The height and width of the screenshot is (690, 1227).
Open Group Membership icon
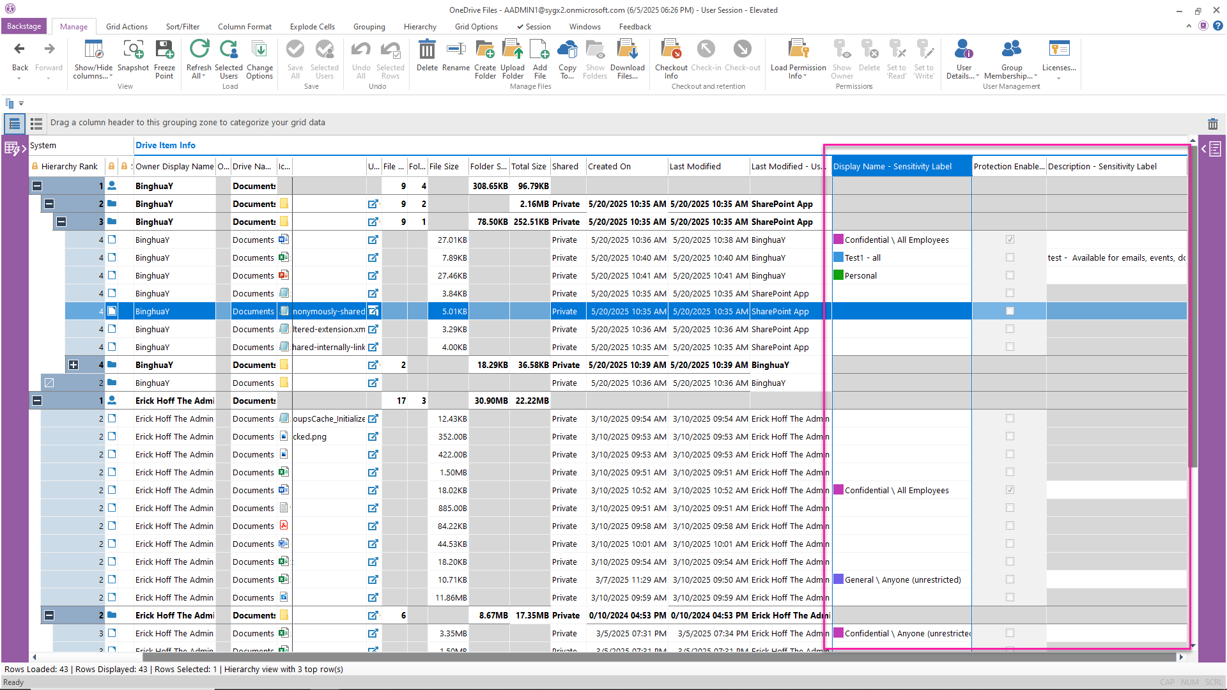pyautogui.click(x=1011, y=49)
